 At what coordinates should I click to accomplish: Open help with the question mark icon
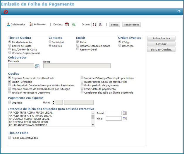click(x=179, y=11)
